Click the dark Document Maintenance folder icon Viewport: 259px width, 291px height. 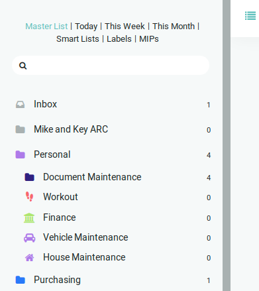click(29, 177)
